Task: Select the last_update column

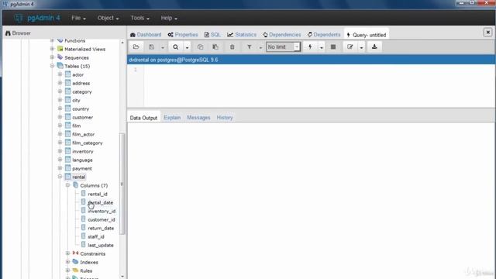Action: pos(101,245)
